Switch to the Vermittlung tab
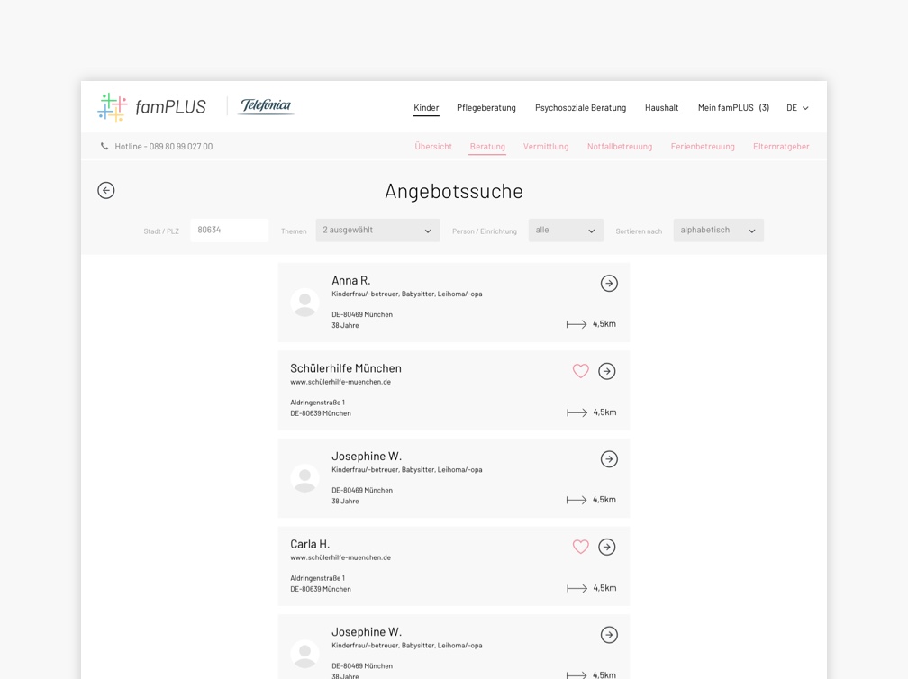Image resolution: width=908 pixels, height=679 pixels. point(546,147)
